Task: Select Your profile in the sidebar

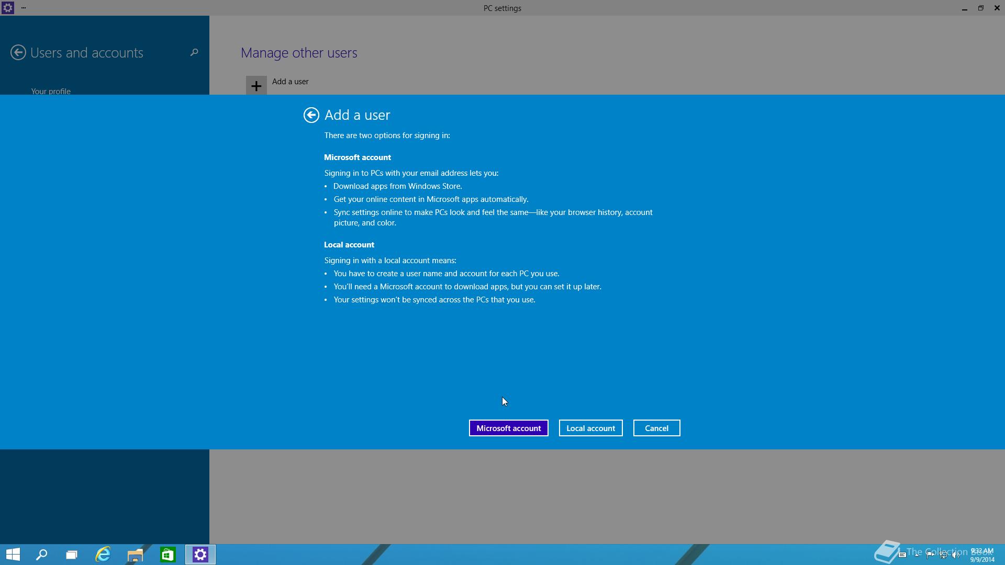Action: point(51,91)
